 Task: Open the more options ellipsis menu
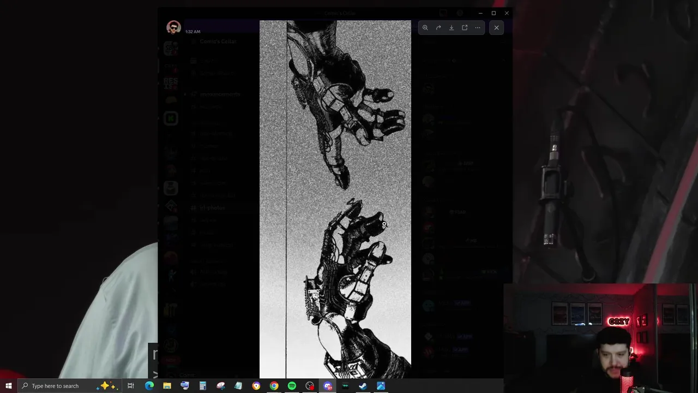pyautogui.click(x=478, y=28)
